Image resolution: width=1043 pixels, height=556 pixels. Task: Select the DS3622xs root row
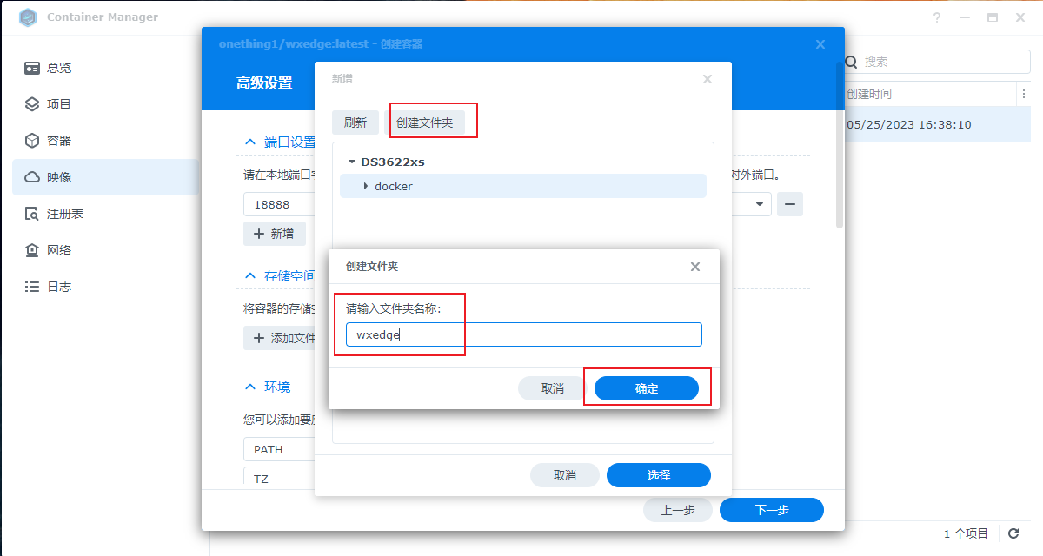click(x=523, y=162)
